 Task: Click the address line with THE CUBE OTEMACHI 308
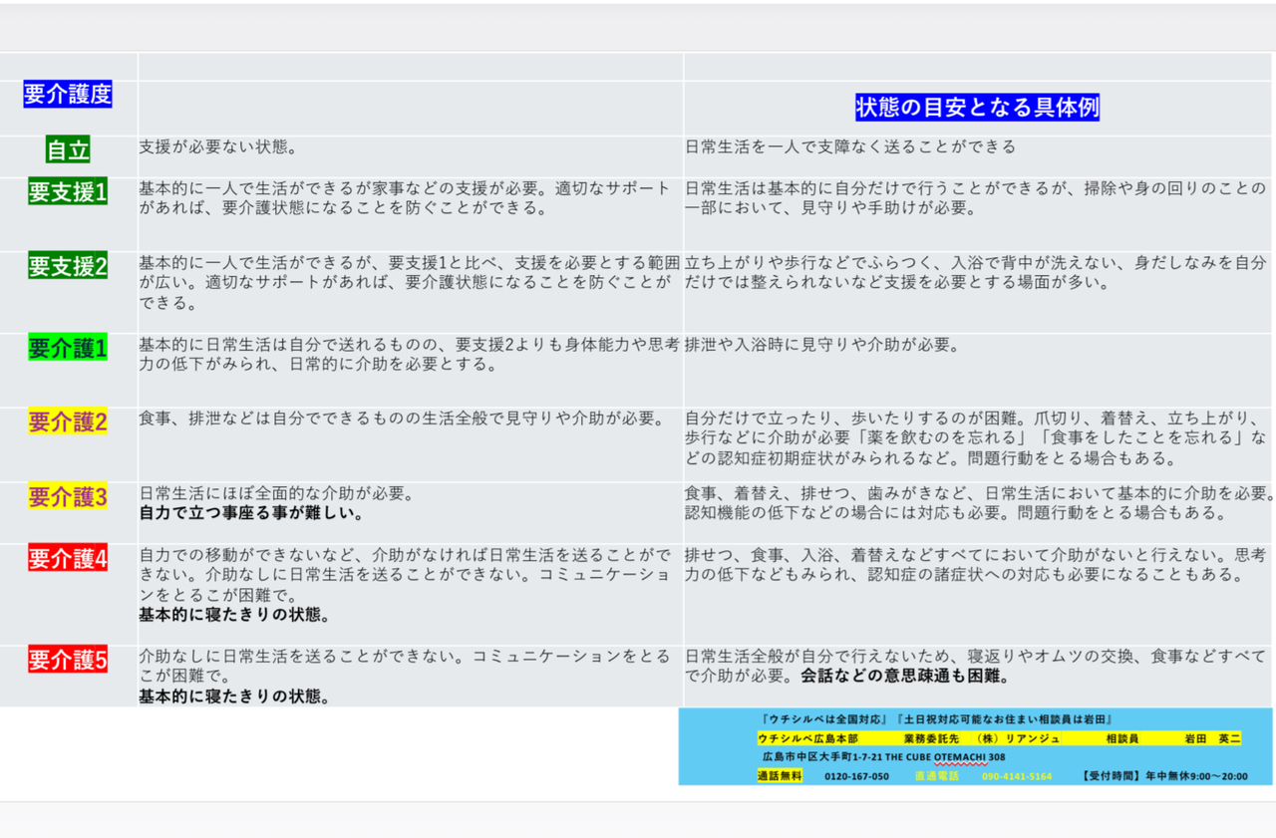point(883,757)
